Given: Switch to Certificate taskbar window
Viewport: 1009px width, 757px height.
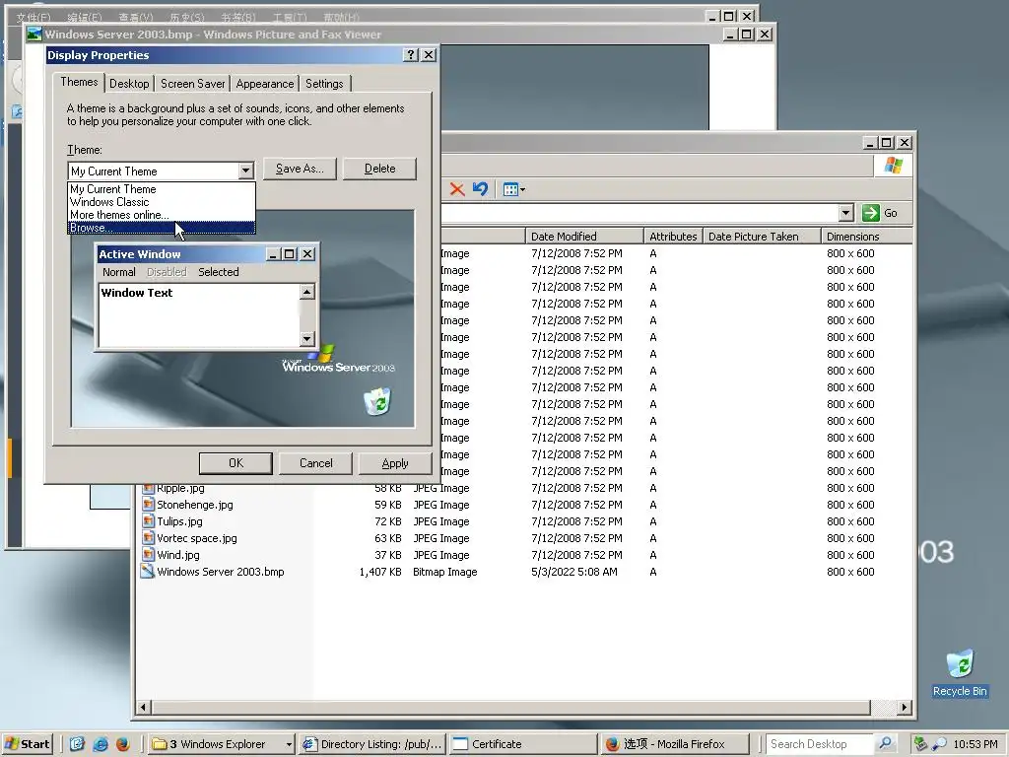Looking at the screenshot, I should [x=522, y=744].
